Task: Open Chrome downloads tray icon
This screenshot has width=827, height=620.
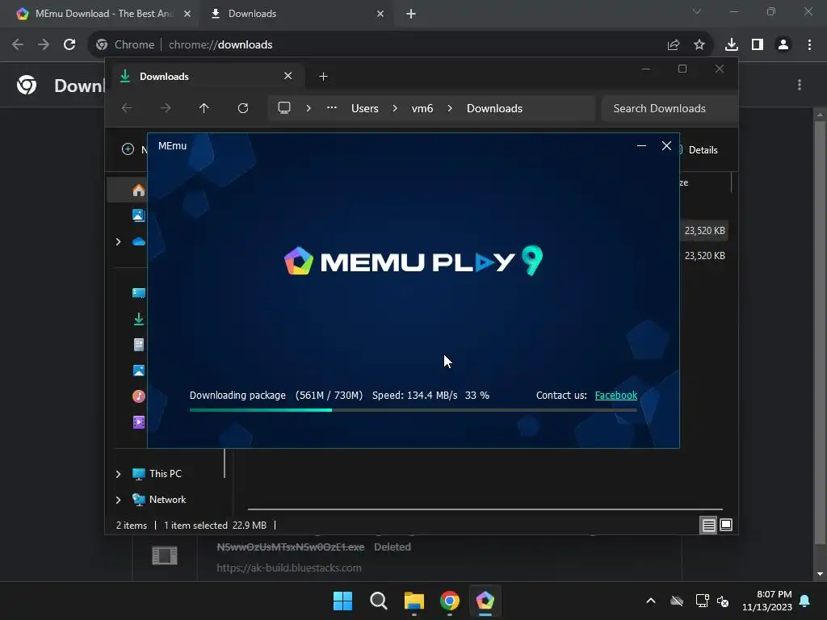Action: (x=732, y=45)
